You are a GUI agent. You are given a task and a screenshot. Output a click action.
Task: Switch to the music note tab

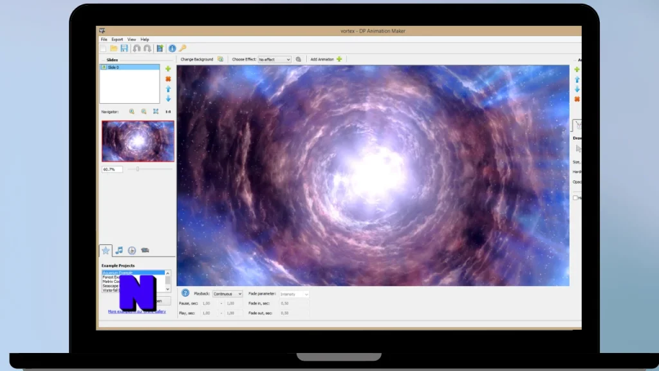click(119, 251)
